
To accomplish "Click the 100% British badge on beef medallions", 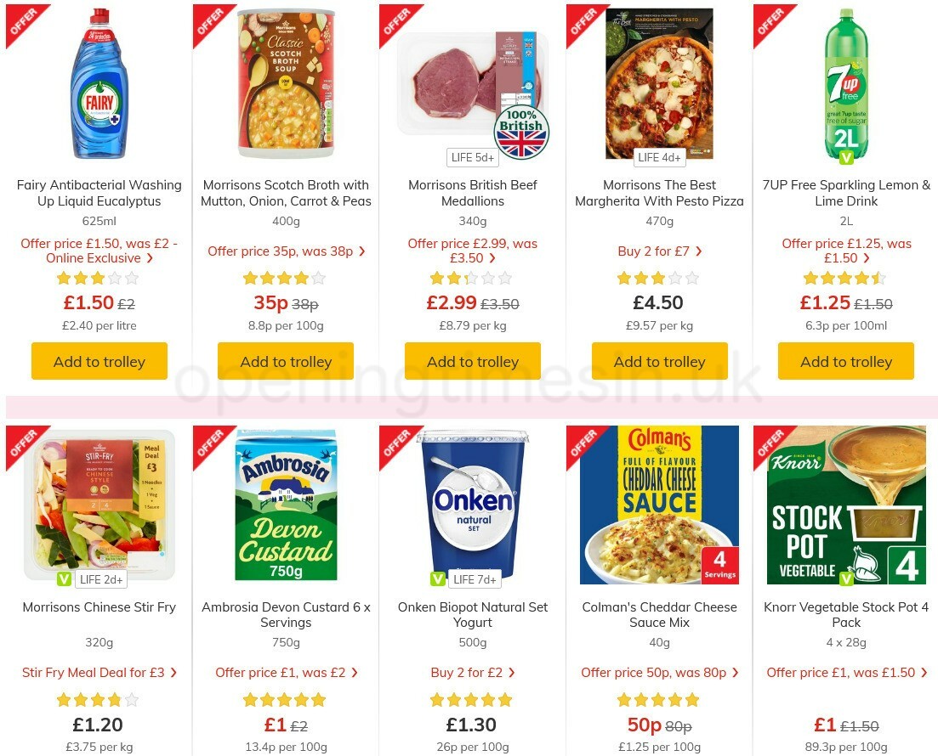I will coord(520,132).
